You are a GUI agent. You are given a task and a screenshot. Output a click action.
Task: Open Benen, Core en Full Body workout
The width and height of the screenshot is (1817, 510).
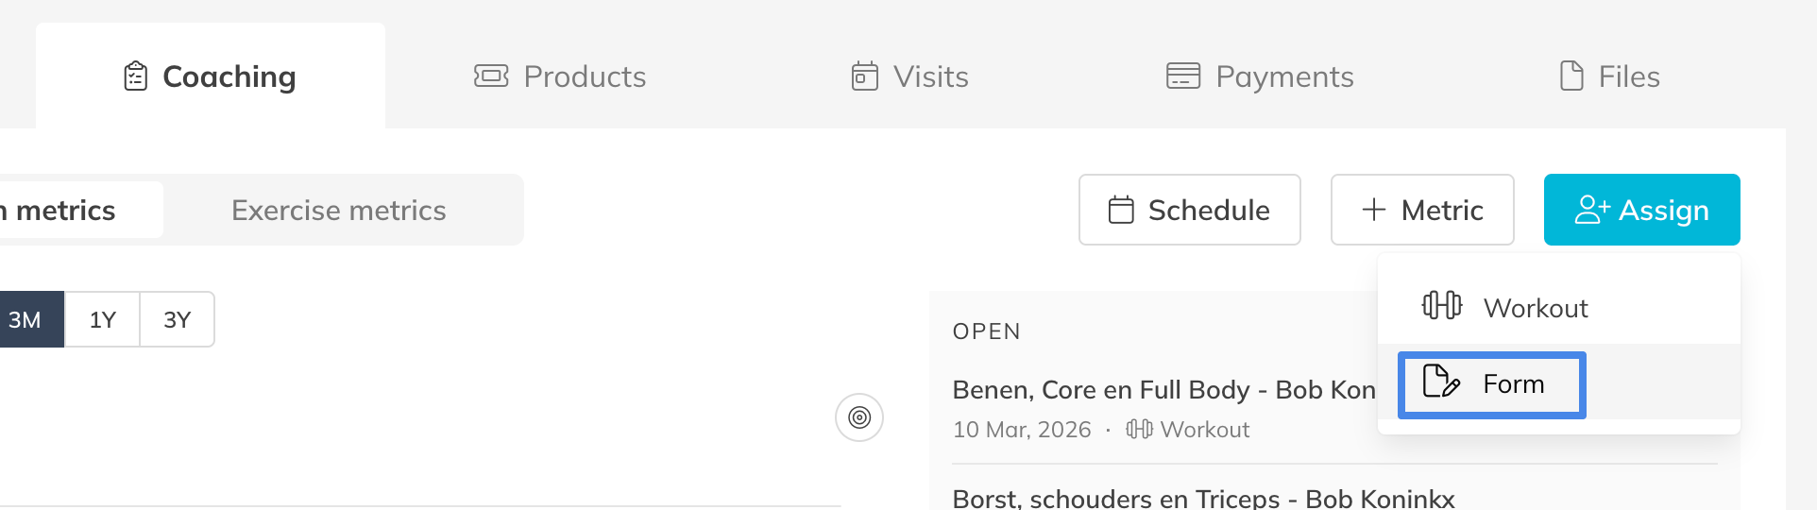point(1163,390)
